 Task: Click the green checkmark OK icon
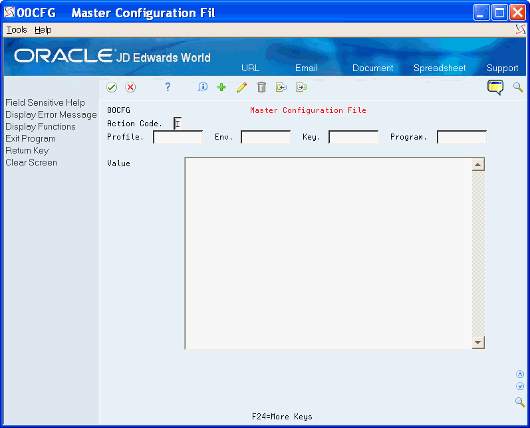click(x=112, y=87)
